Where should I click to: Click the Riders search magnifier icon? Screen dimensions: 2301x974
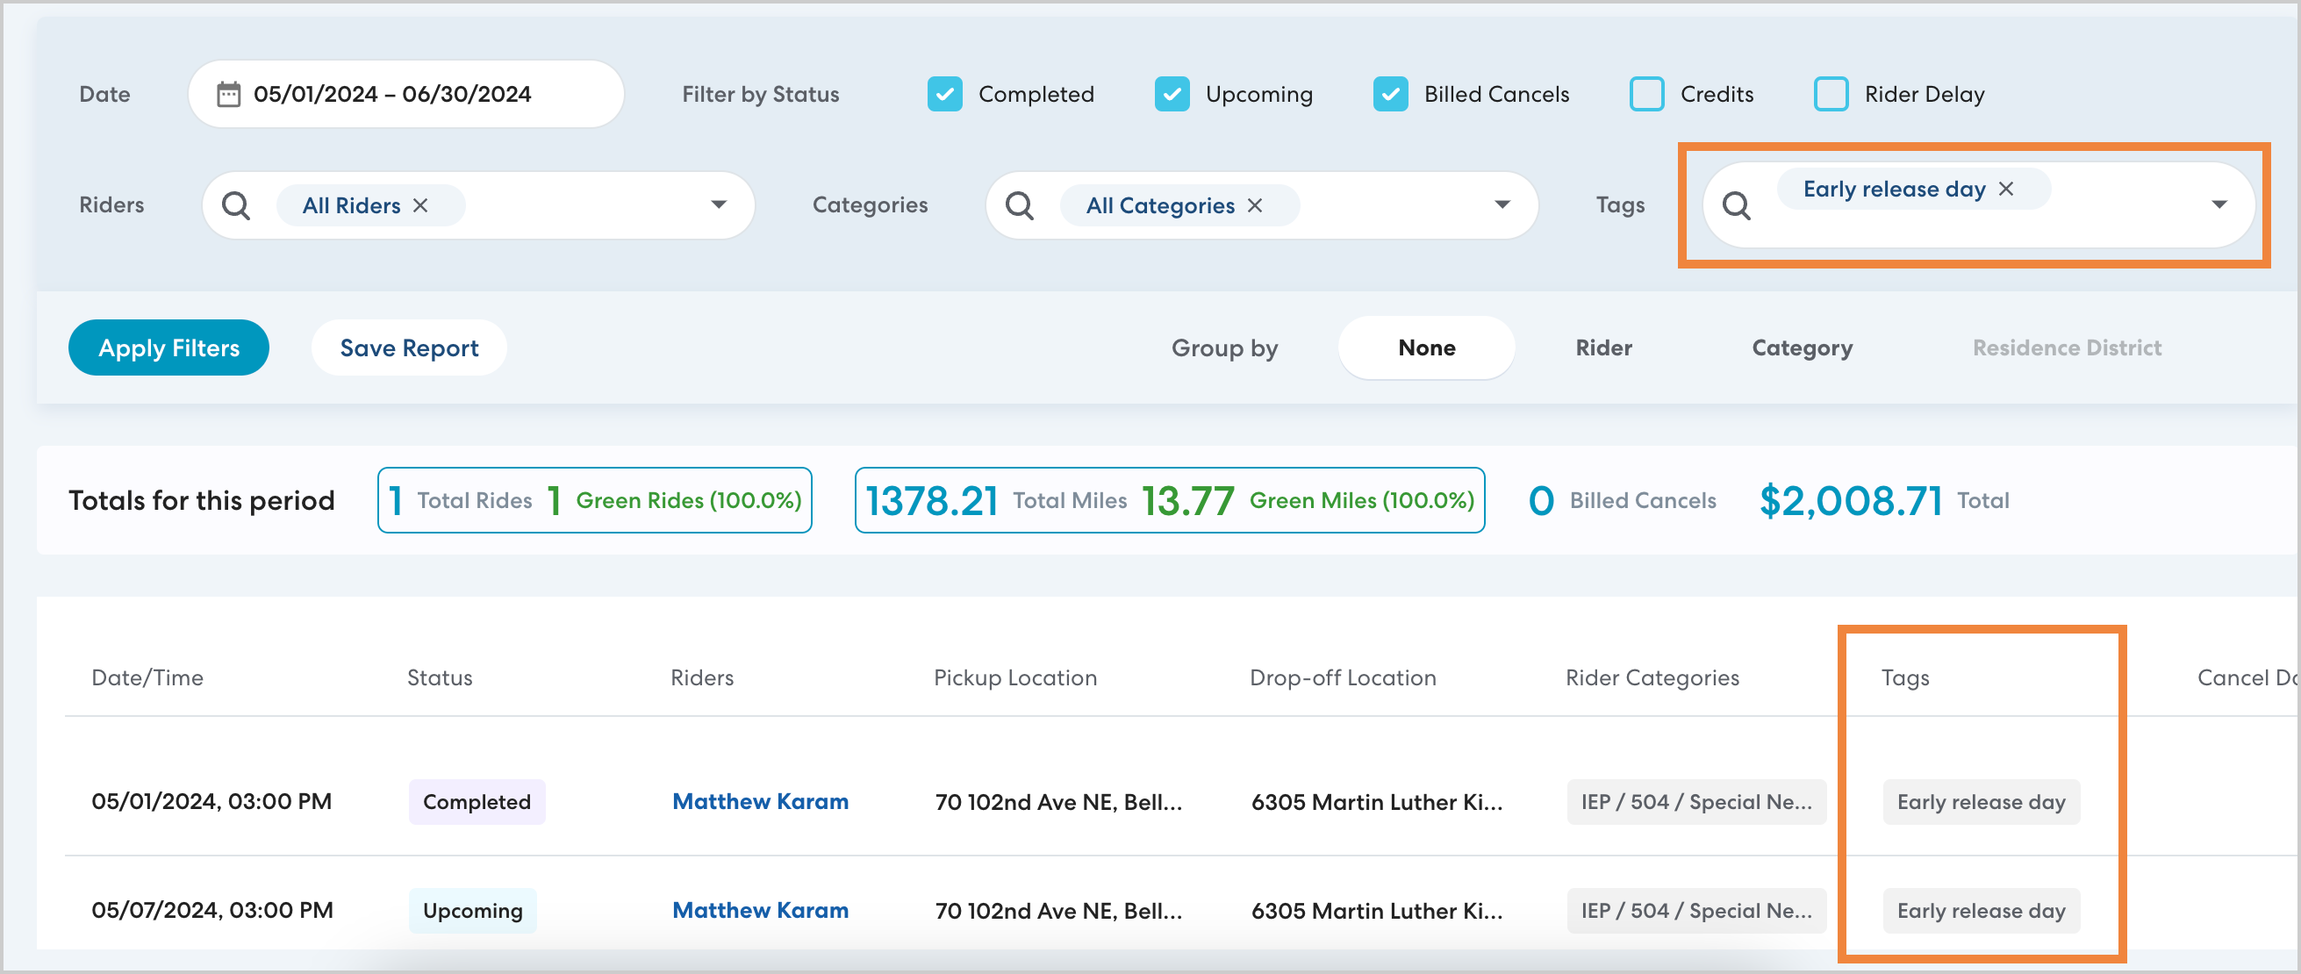(x=236, y=205)
